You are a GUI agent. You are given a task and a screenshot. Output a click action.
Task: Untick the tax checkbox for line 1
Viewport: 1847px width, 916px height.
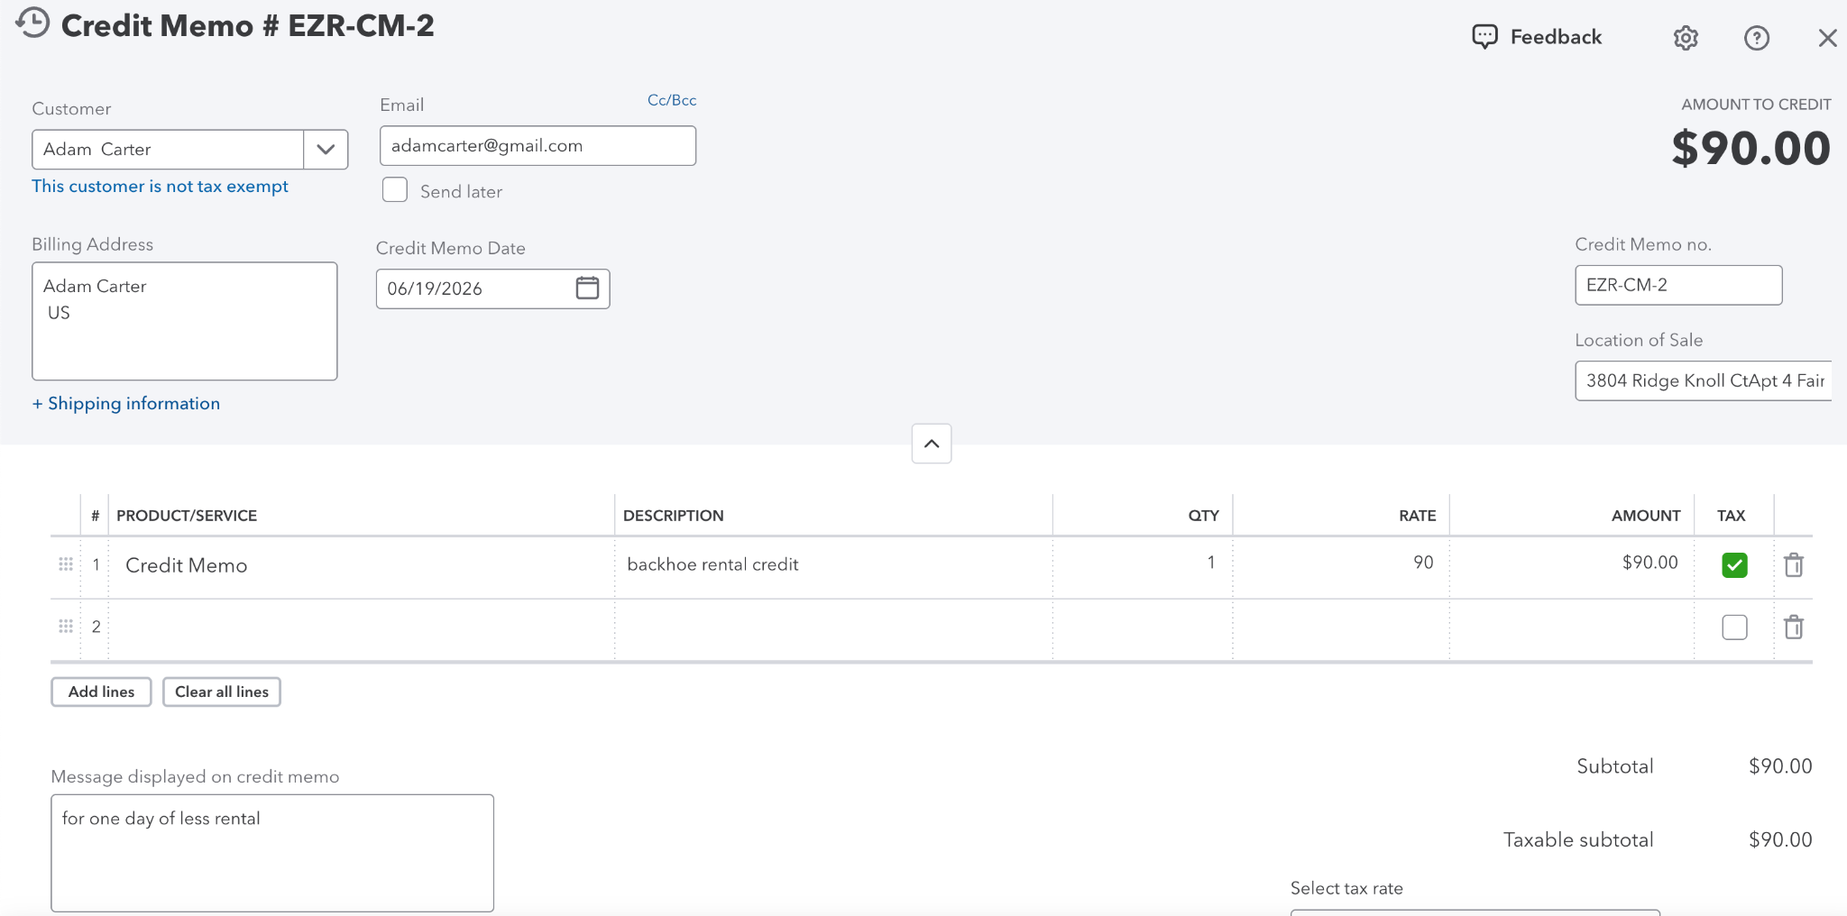(1734, 564)
